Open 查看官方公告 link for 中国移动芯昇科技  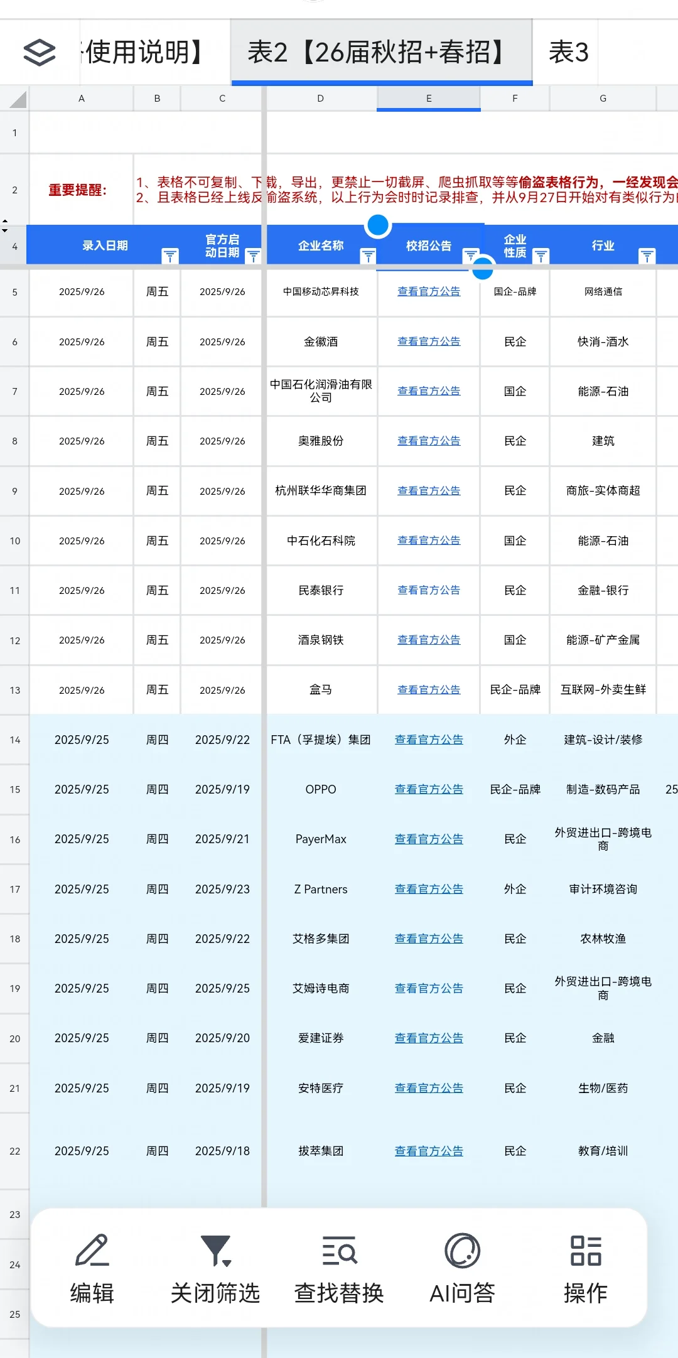coord(429,291)
